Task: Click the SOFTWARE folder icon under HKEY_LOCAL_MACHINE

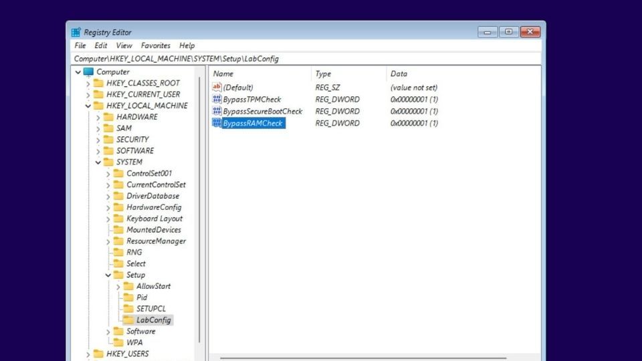Action: coord(108,150)
